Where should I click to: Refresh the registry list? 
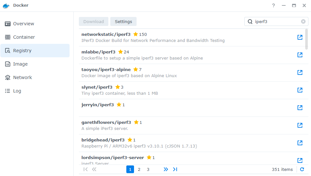click(302, 169)
